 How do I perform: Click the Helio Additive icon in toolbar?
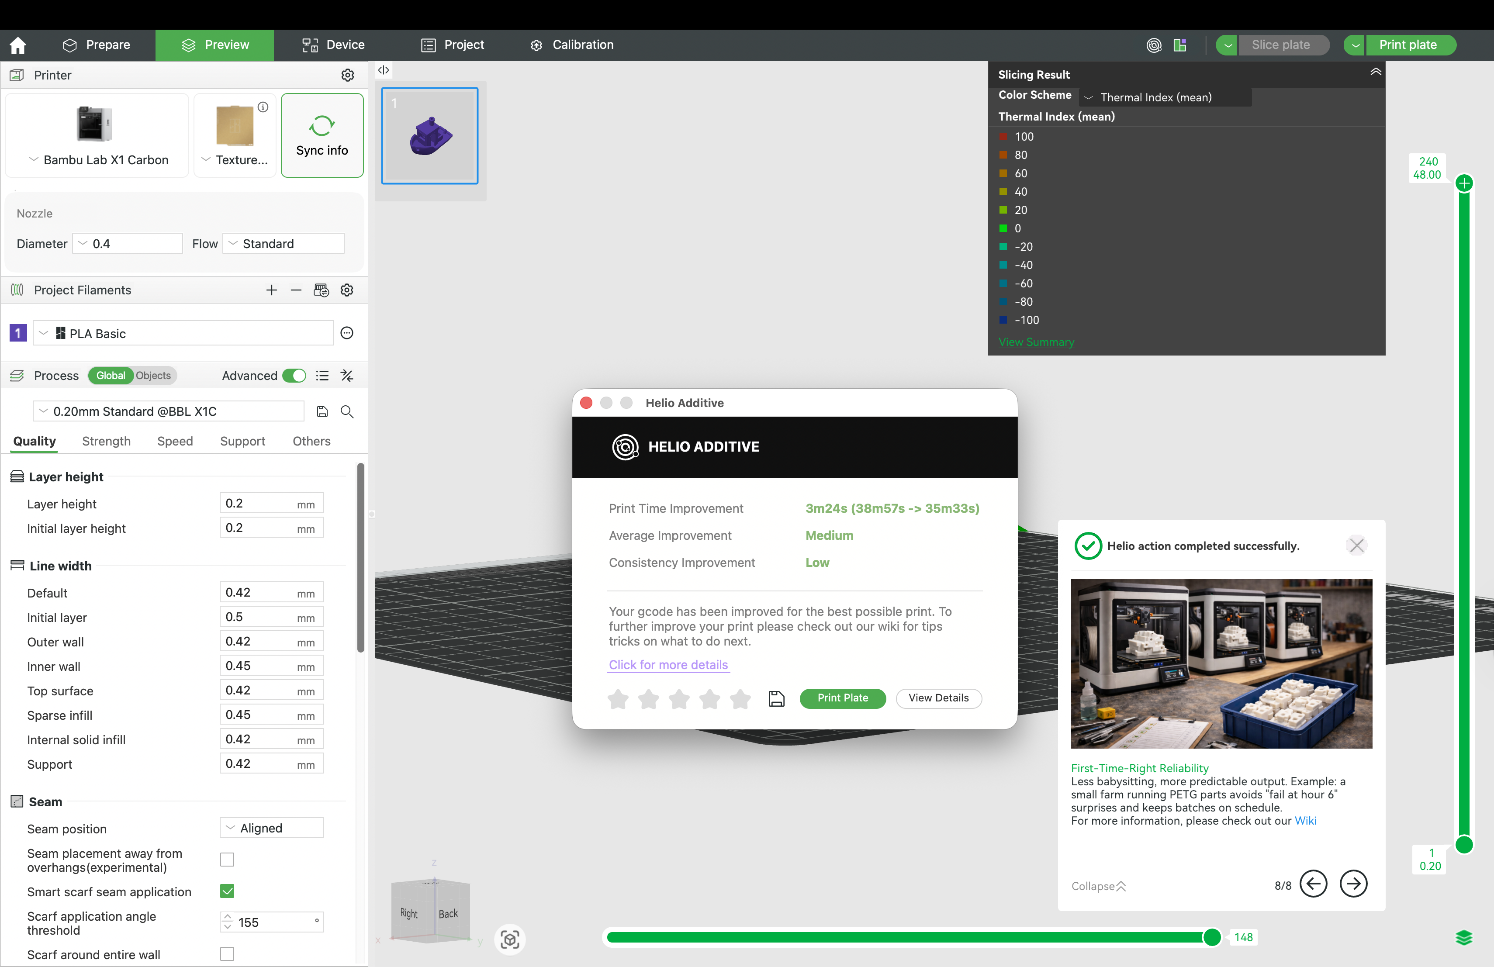click(x=1153, y=45)
